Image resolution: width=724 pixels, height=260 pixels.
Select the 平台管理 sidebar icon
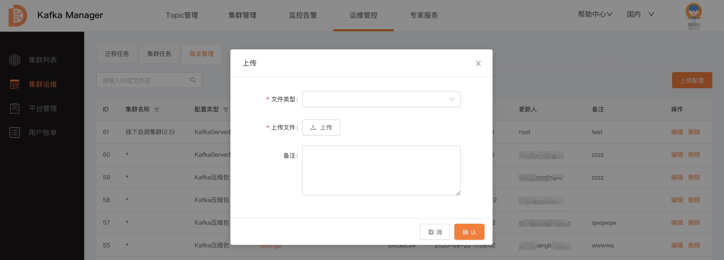pos(15,108)
